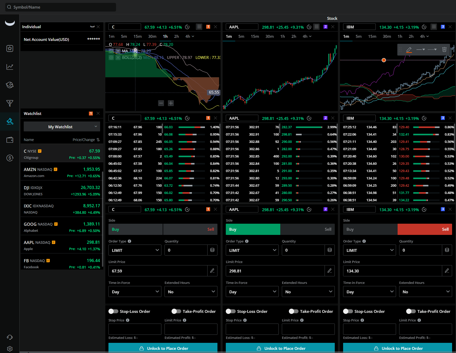Select Buy side in C order form
This screenshot has width=456, height=353.
coord(136,229)
